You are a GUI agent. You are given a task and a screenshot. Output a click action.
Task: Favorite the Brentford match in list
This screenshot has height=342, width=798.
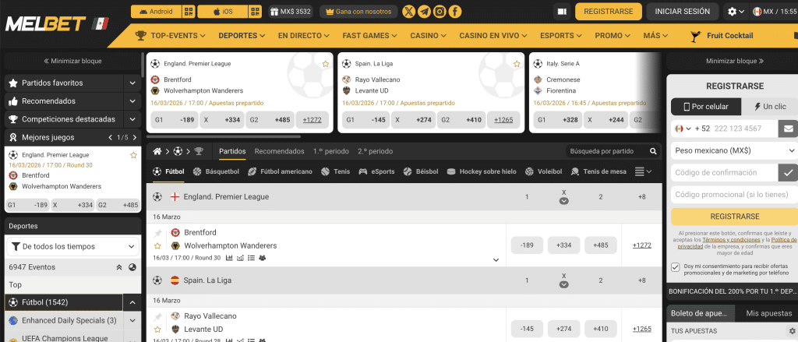tap(157, 246)
